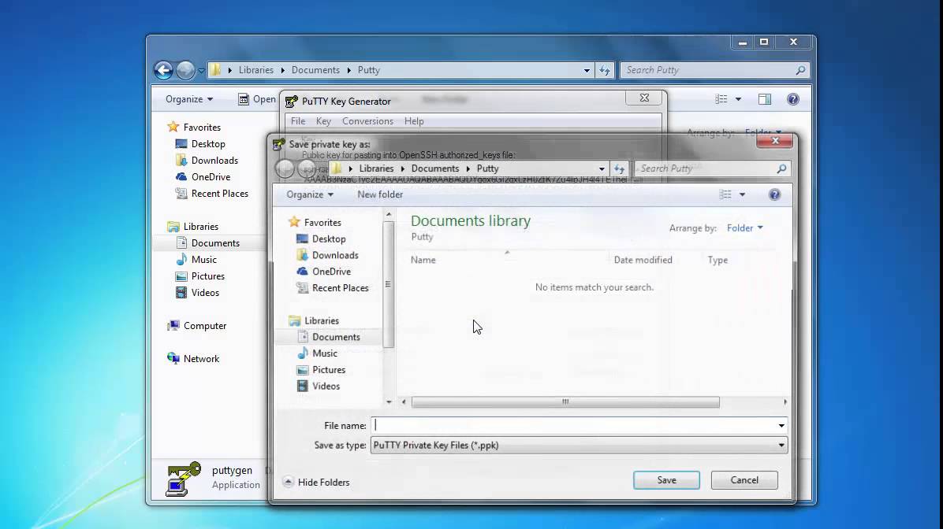Open the Help menu in PuTTY Key Generator
Image resolution: width=943 pixels, height=529 pixels.
tap(414, 121)
